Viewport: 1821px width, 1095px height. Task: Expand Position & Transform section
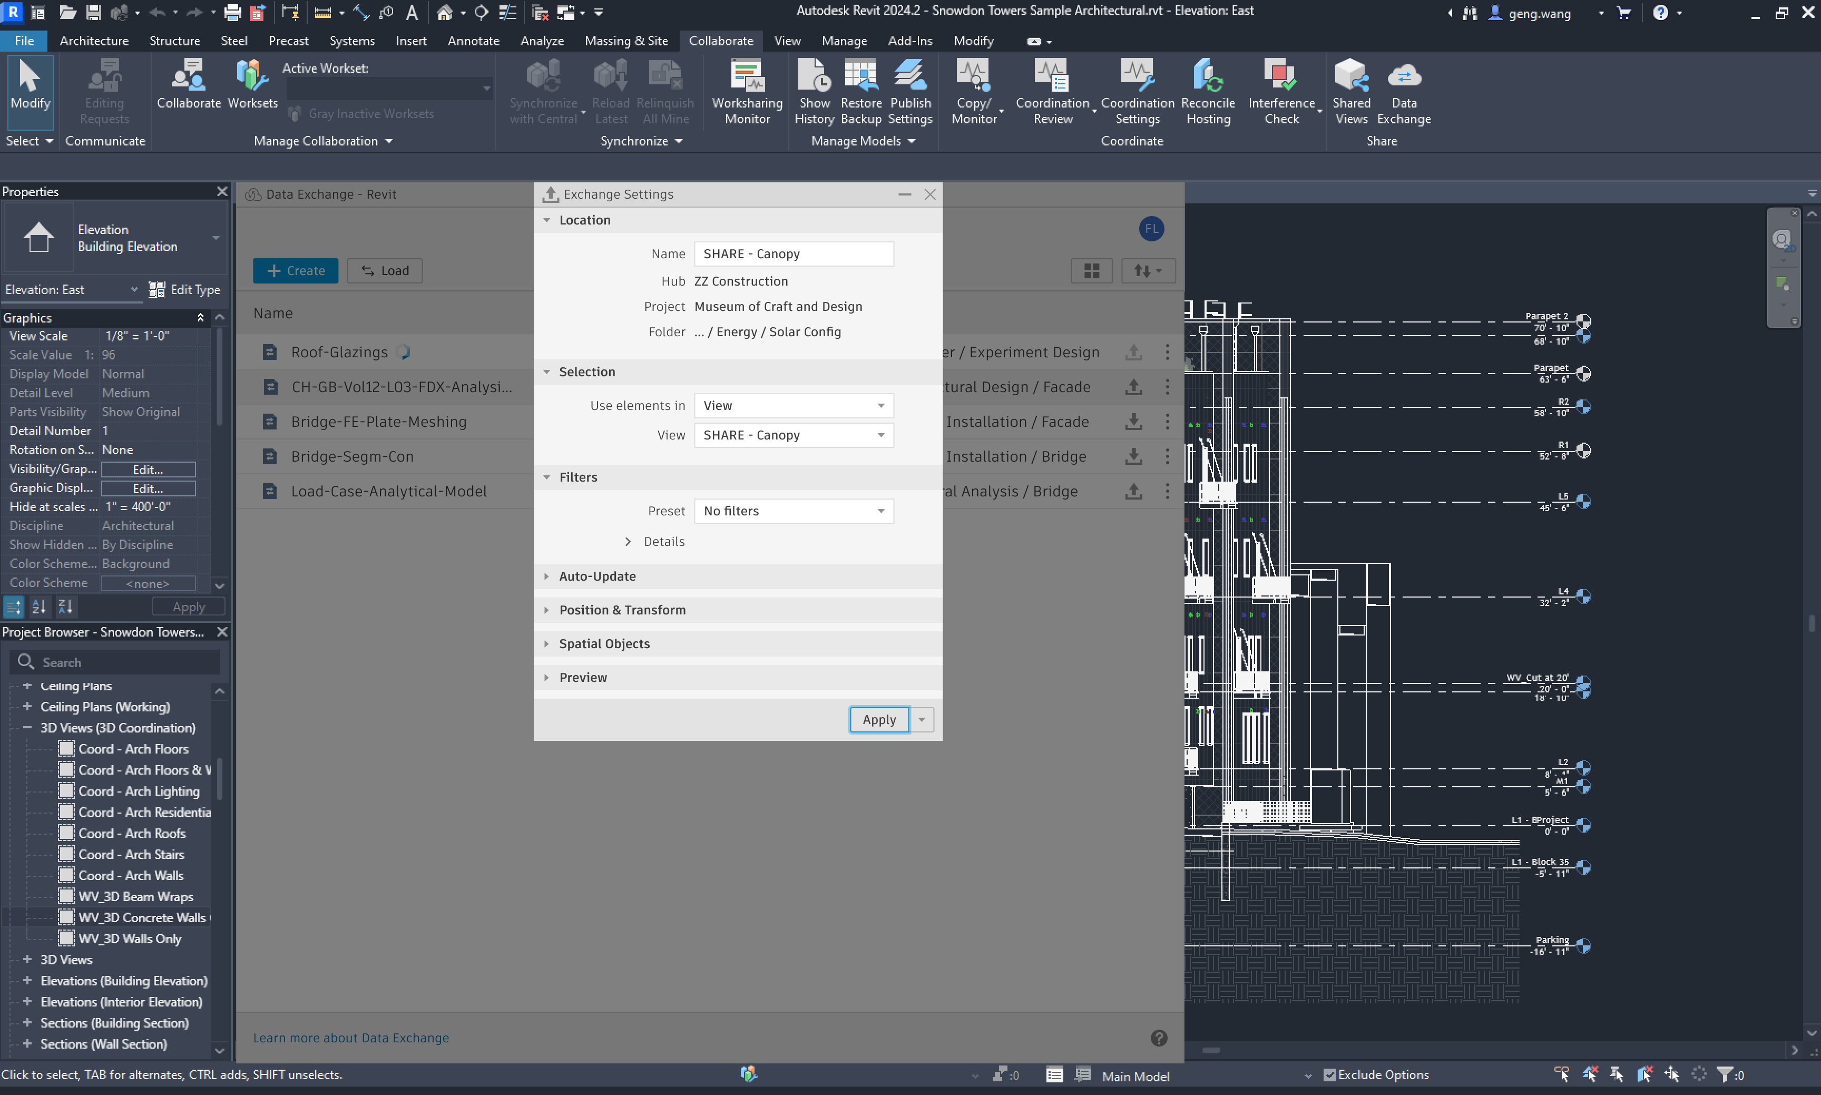(x=547, y=610)
